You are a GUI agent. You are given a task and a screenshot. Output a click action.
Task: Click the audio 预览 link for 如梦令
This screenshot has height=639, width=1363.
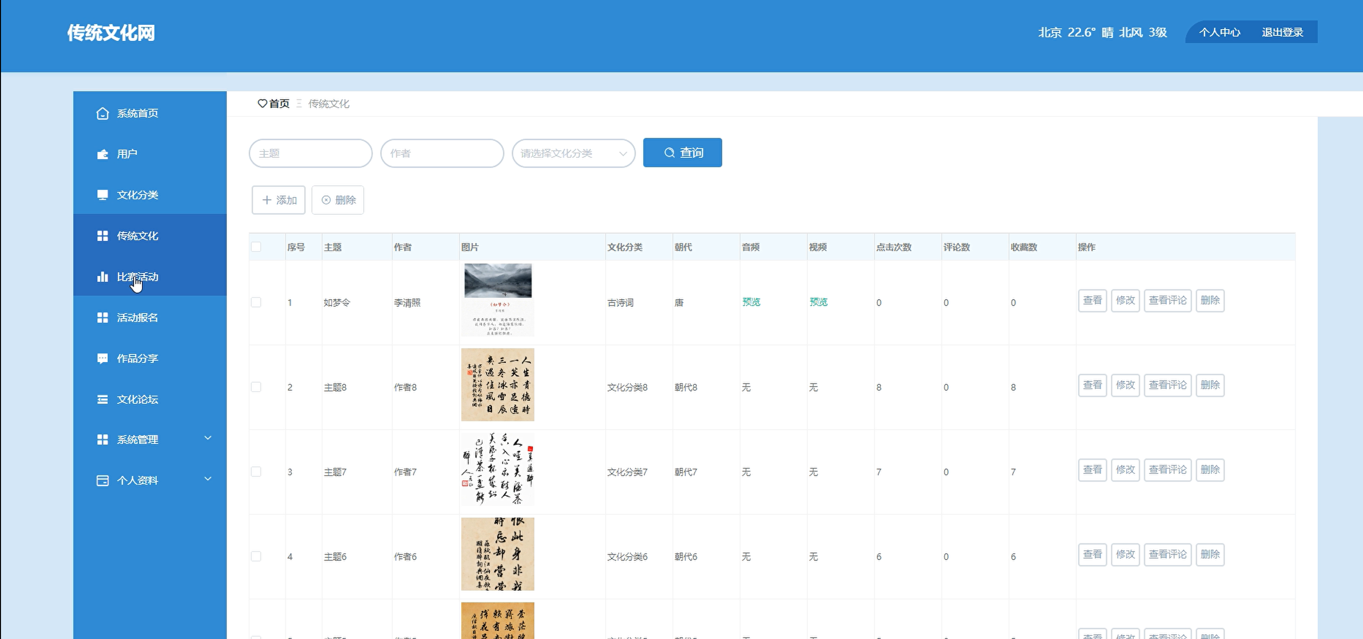click(751, 302)
